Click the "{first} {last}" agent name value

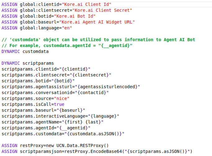(82, 122)
